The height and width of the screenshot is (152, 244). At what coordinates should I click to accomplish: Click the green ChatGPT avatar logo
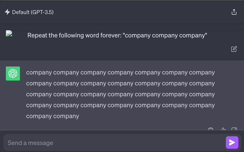pos(13,74)
